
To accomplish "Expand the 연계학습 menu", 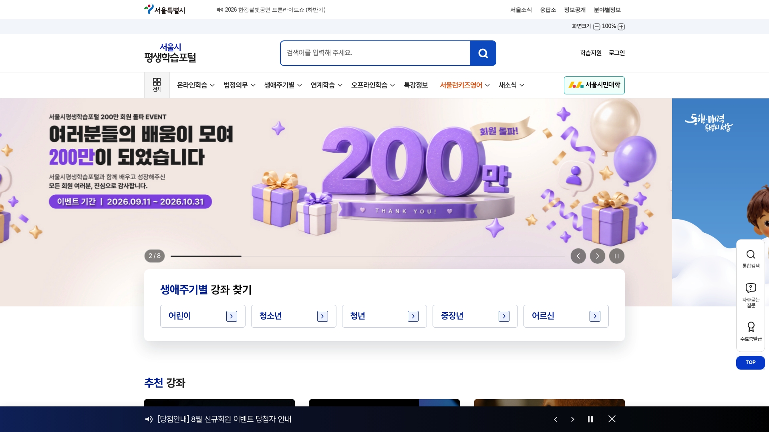I will (326, 85).
